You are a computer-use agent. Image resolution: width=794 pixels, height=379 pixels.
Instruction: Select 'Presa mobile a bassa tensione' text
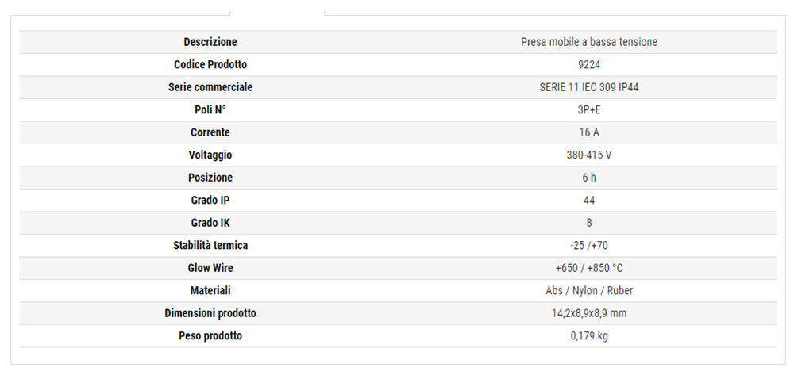589,42
